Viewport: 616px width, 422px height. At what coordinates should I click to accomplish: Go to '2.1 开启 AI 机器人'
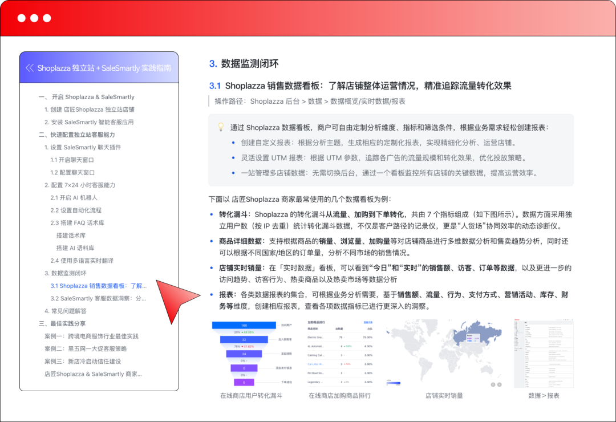(74, 197)
